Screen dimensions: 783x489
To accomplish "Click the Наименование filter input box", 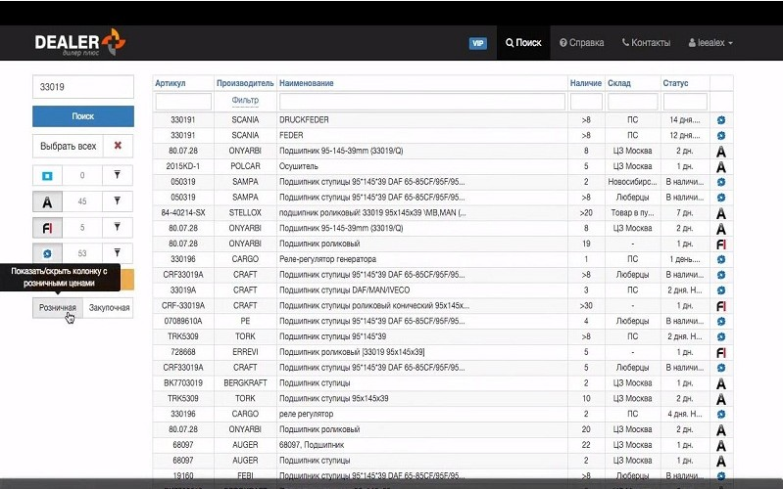I will (x=422, y=102).
